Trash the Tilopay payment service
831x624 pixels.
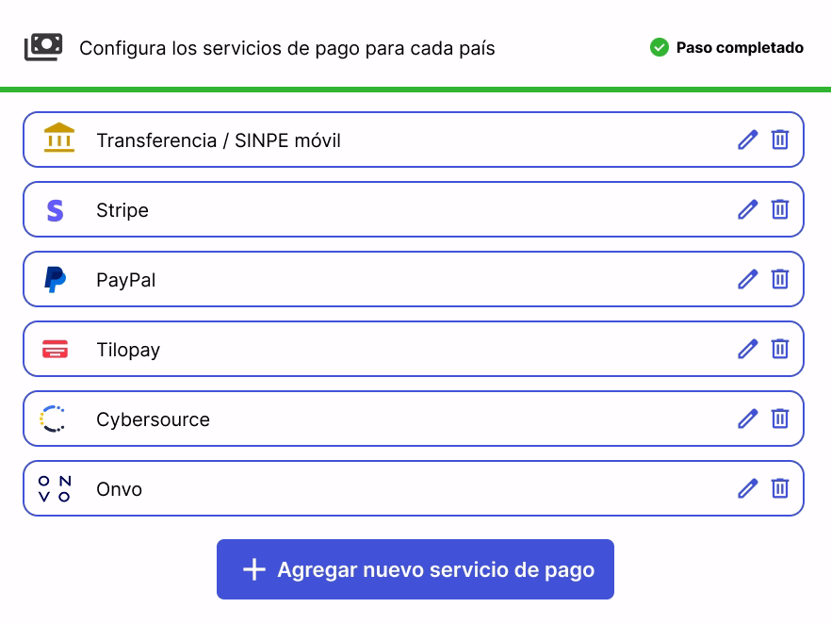point(780,349)
